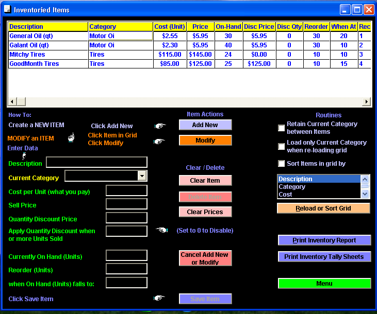Screen dimensions: 377x314
Task: Move the sort list up with arrow
Action: tap(365, 179)
